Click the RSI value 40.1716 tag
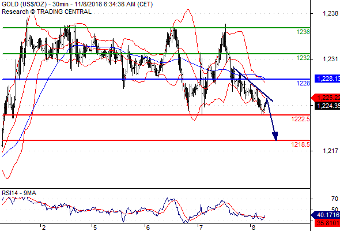The height and width of the screenshot is (231, 340). coord(326,215)
